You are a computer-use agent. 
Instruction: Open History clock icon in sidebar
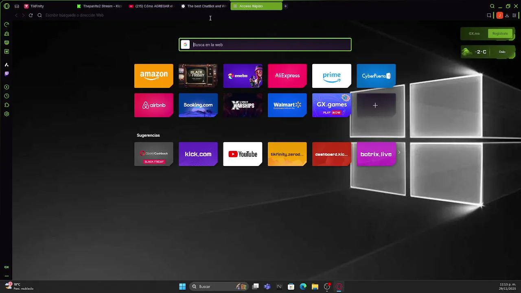7,96
